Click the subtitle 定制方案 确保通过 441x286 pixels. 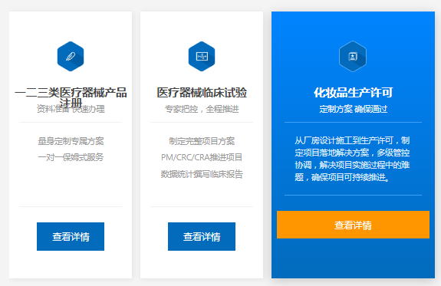click(x=353, y=109)
